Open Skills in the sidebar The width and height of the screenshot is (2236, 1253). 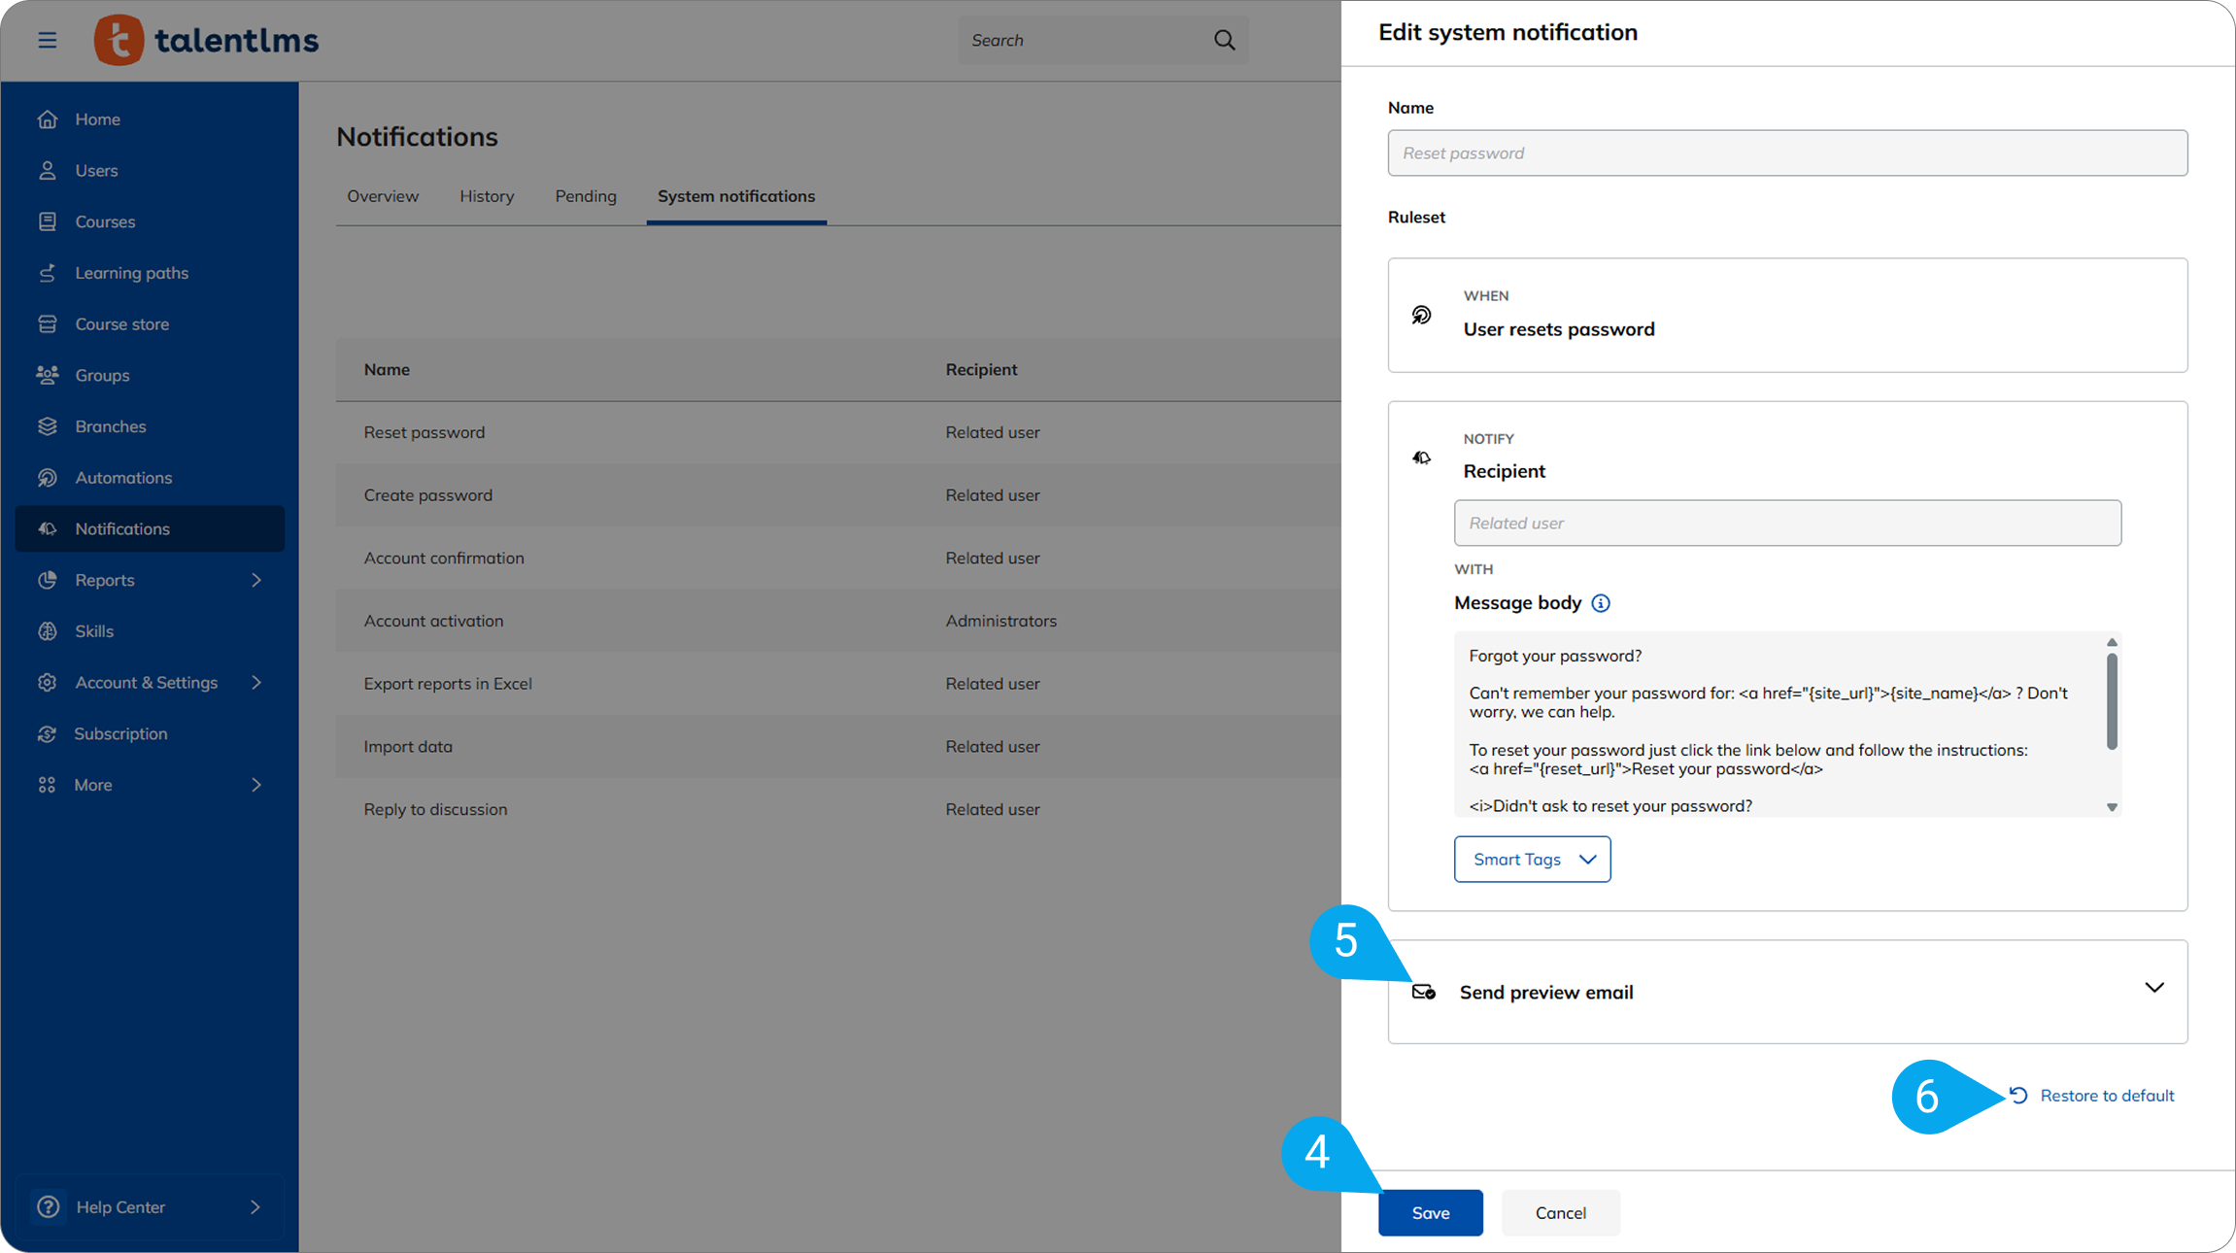(94, 631)
